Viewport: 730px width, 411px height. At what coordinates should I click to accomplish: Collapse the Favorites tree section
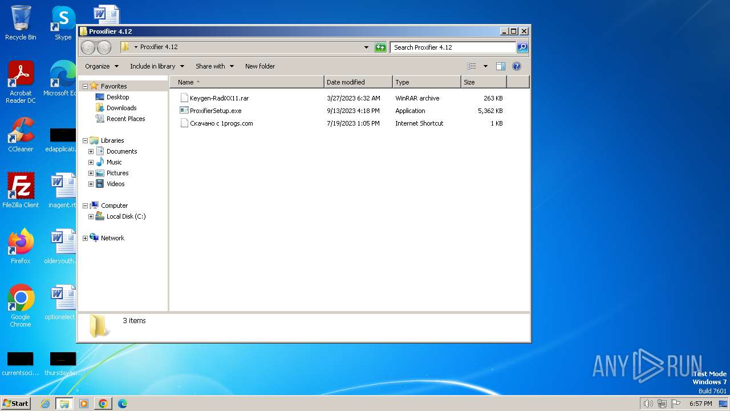tap(85, 86)
